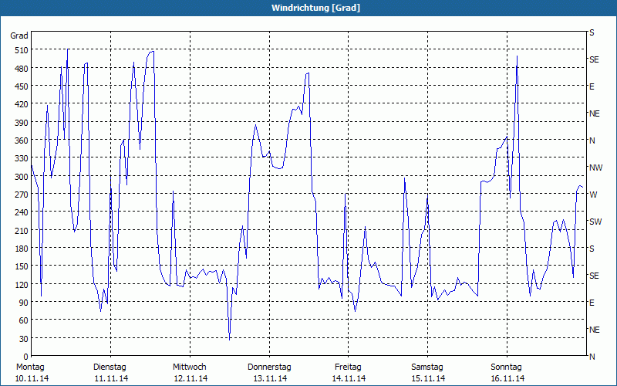Viewport: 617px width, 386px height.
Task: Select the date 11.11.14
Action: pos(111,379)
